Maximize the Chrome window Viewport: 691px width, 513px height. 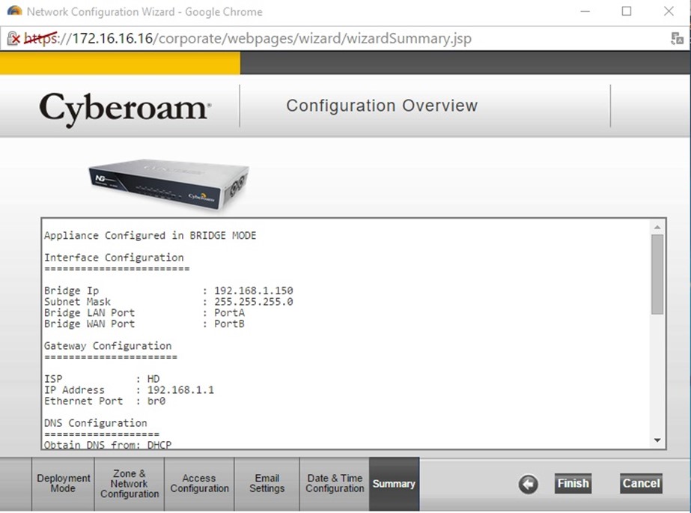627,11
